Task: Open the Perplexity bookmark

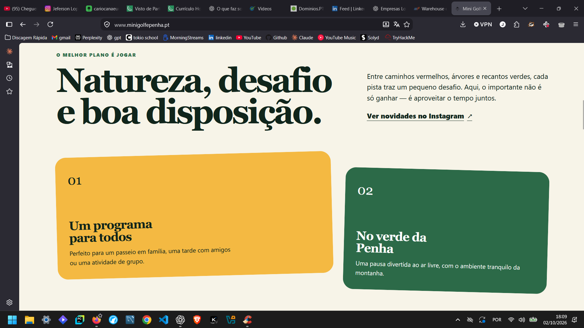Action: pos(89,37)
